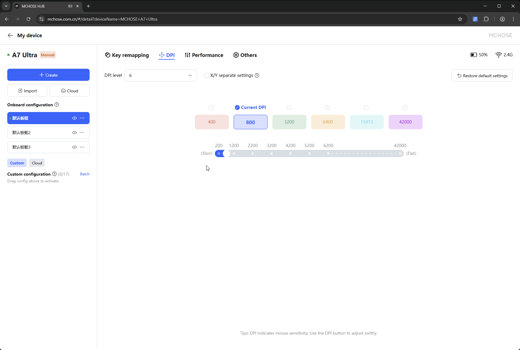Open the browser extensions puzzle icon
Viewport: 520px width, 350px height.
tap(486, 19)
